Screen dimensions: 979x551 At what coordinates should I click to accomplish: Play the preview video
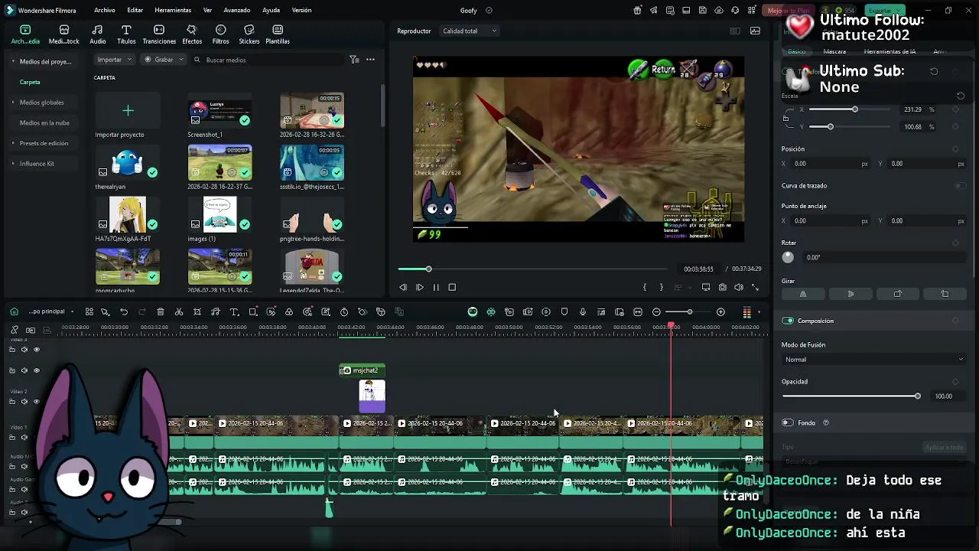pyautogui.click(x=420, y=288)
